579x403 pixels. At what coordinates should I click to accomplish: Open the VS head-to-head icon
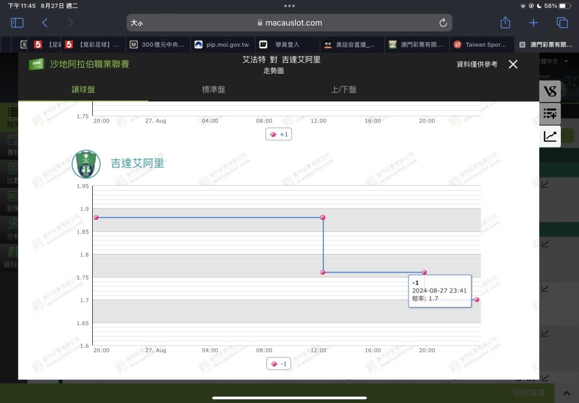click(x=550, y=91)
